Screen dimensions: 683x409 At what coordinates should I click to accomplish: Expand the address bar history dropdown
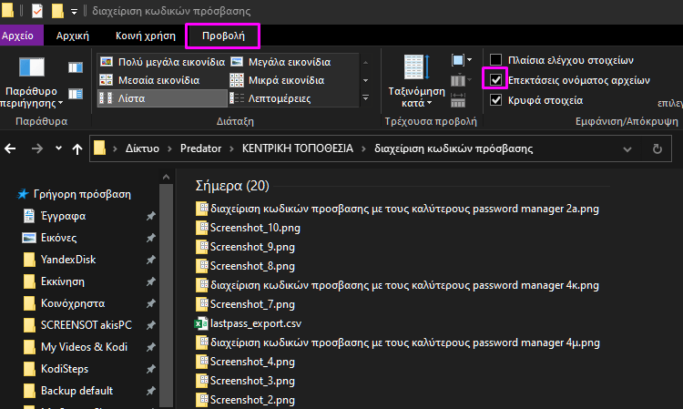pyautogui.click(x=627, y=149)
